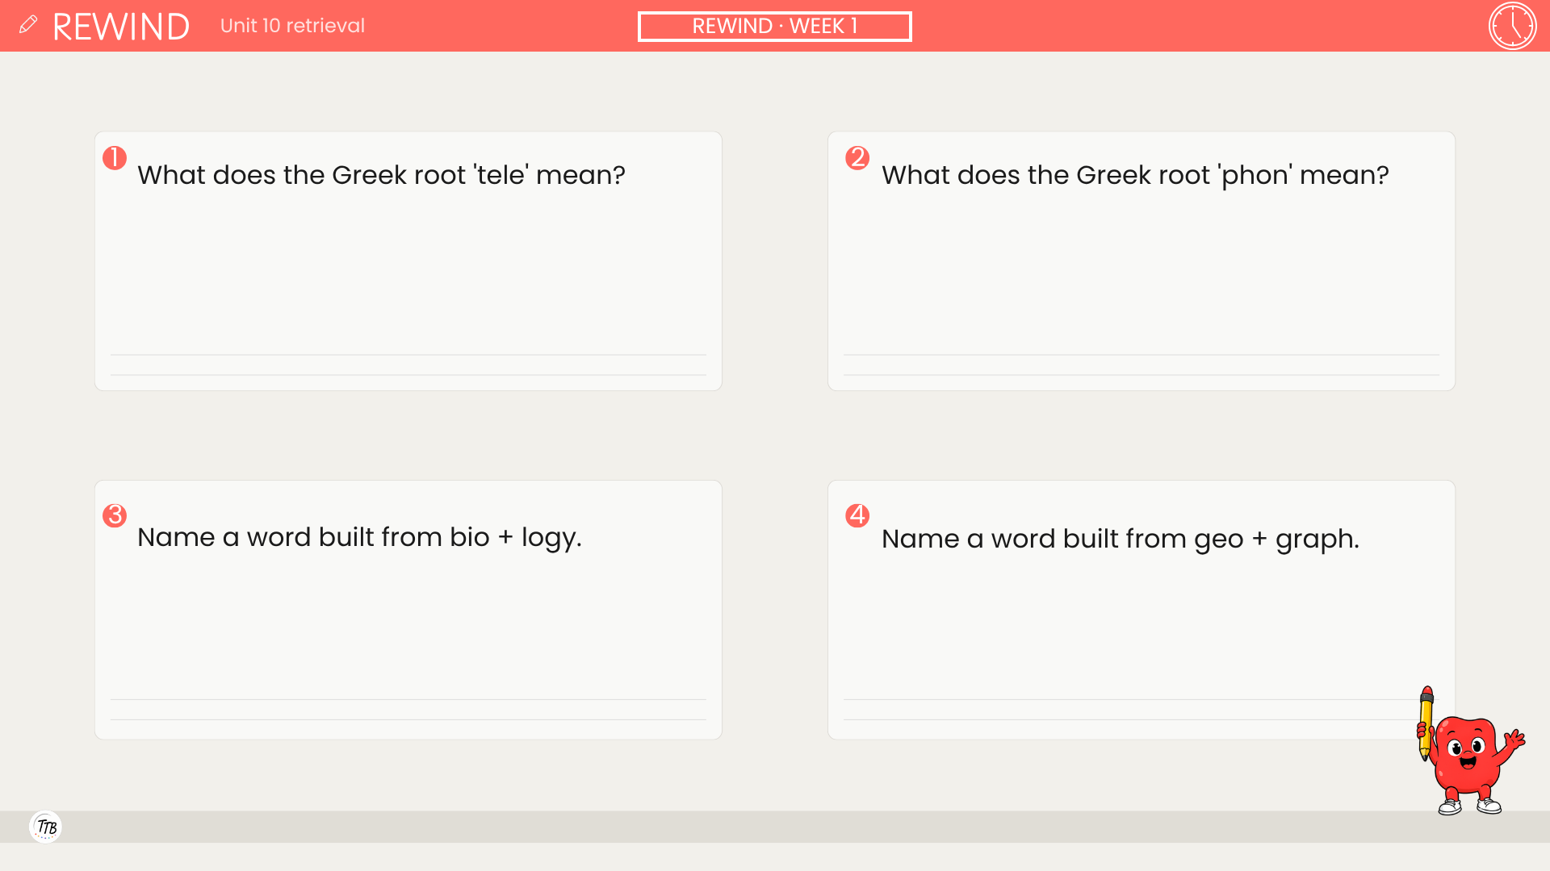1550x871 pixels.
Task: Click the pencil icon beside REWIND
Action: coord(28,25)
